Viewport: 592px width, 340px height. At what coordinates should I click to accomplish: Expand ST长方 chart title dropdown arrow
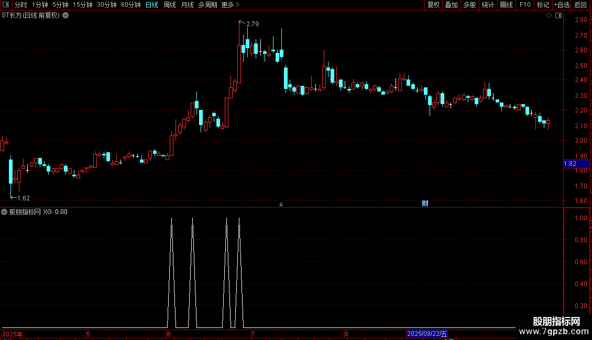coord(65,16)
